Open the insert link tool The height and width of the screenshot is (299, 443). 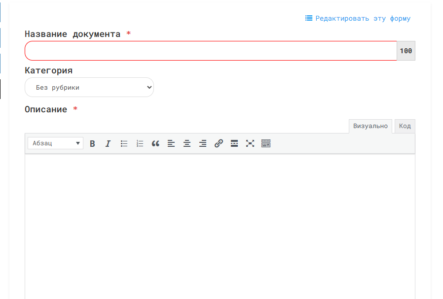[219, 144]
